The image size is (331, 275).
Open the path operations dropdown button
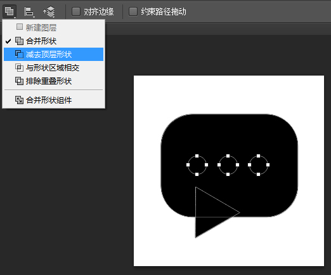coord(10,11)
